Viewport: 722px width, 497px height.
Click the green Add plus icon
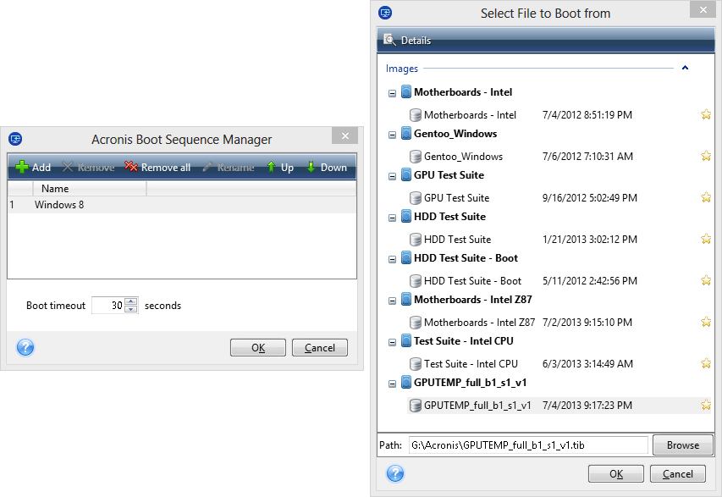click(22, 167)
